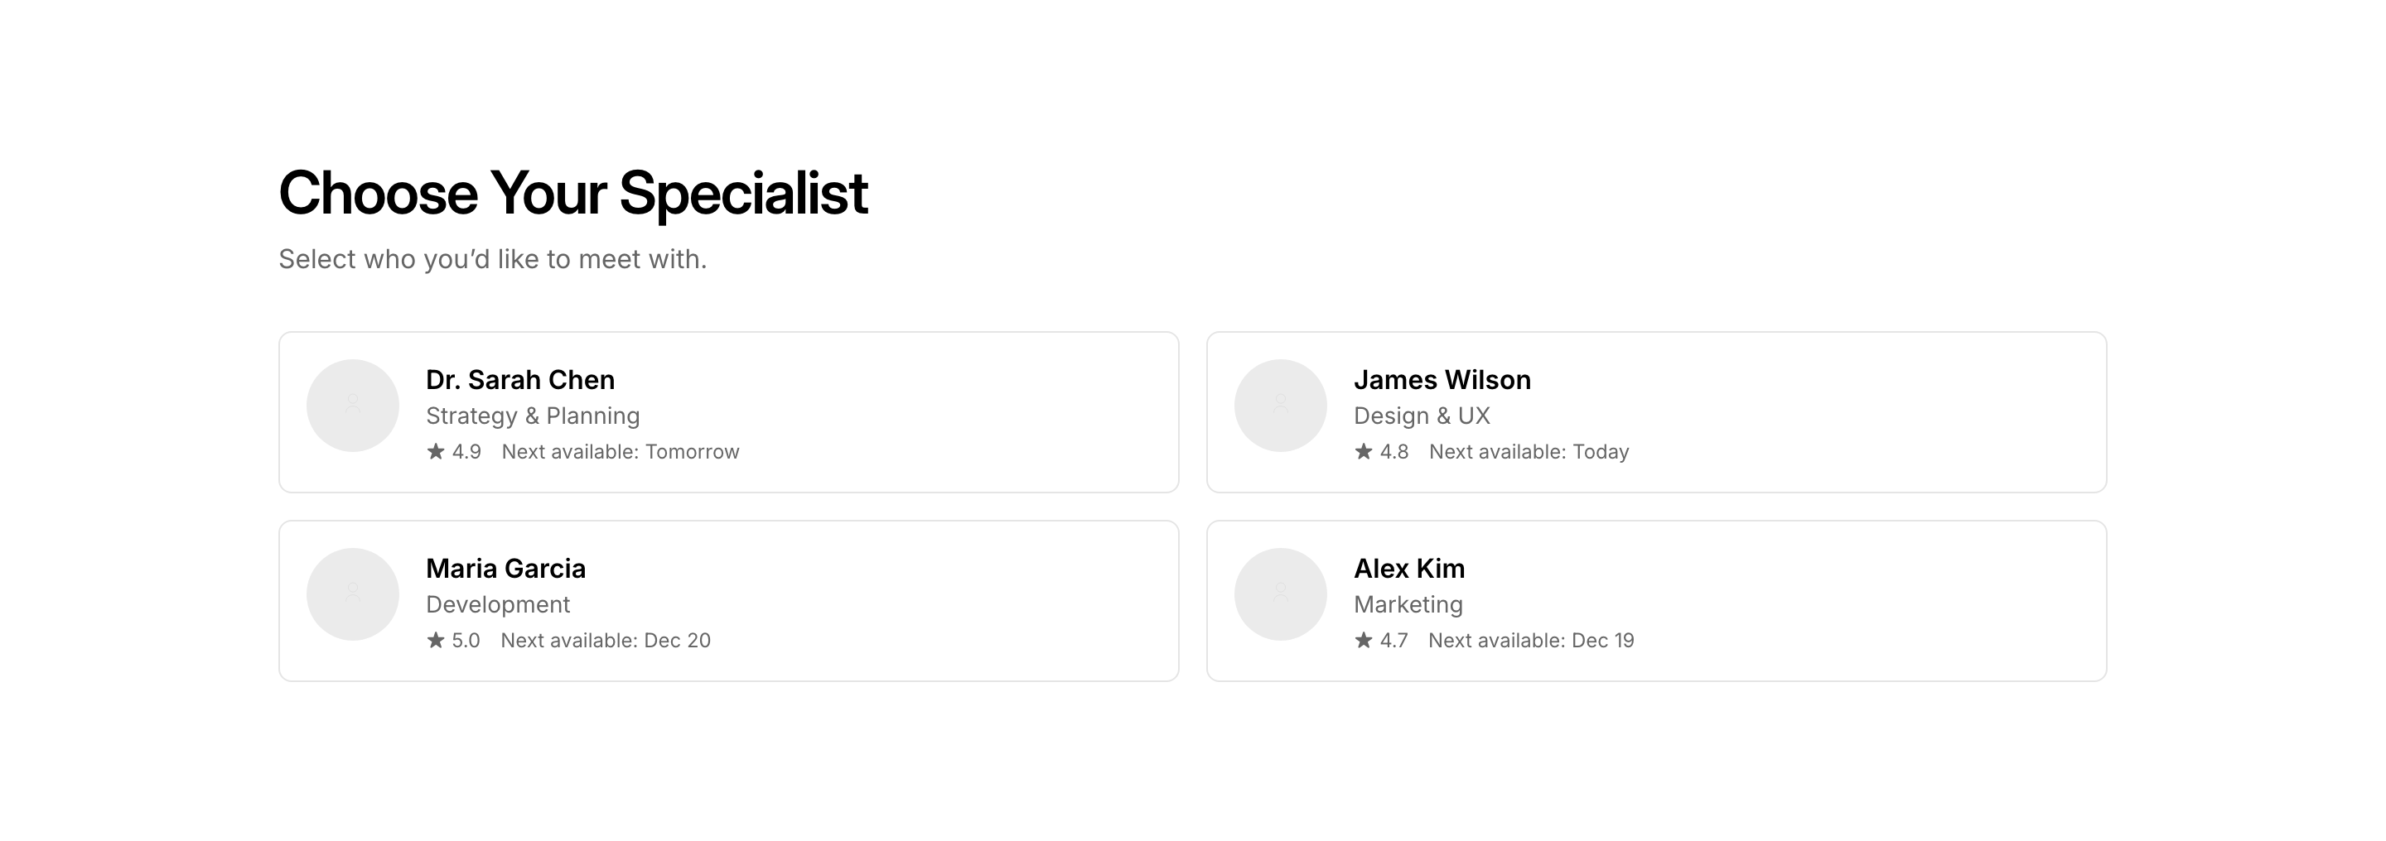Click the 'Next available: Today' text
Viewport: 2386px width, 841px height.
1529,453
